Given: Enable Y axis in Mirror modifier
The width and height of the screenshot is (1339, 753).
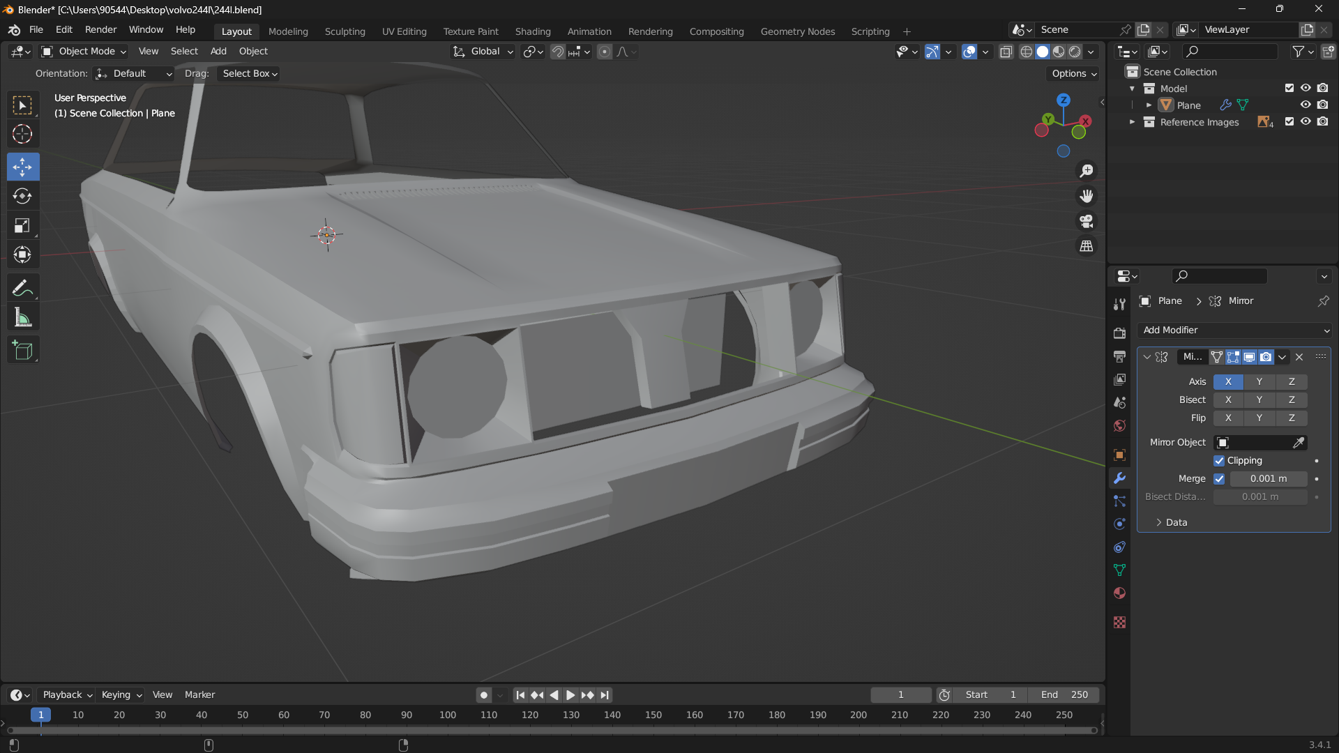Looking at the screenshot, I should pyautogui.click(x=1259, y=382).
